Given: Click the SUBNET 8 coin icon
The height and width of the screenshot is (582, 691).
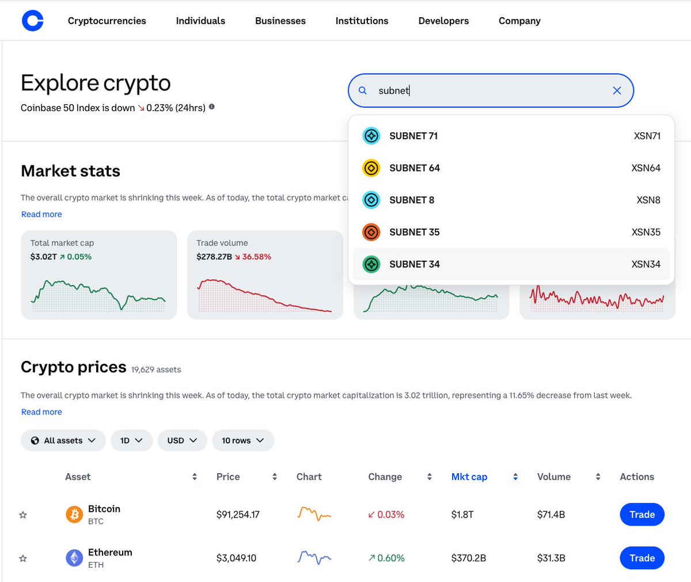Looking at the screenshot, I should [x=371, y=200].
